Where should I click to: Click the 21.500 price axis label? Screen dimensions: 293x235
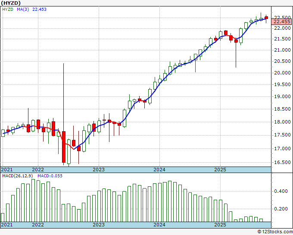(x=282, y=39)
